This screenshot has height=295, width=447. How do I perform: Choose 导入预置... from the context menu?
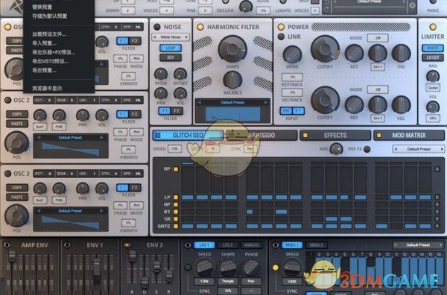(44, 43)
